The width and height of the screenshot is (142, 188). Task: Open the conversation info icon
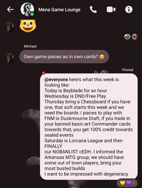(x=129, y=9)
